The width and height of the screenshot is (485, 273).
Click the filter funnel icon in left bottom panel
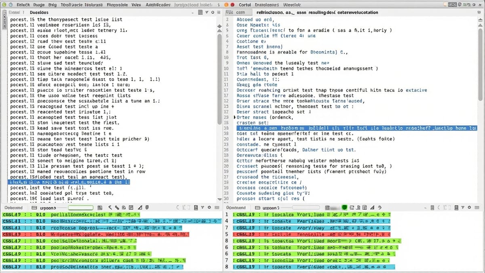[x=202, y=207]
